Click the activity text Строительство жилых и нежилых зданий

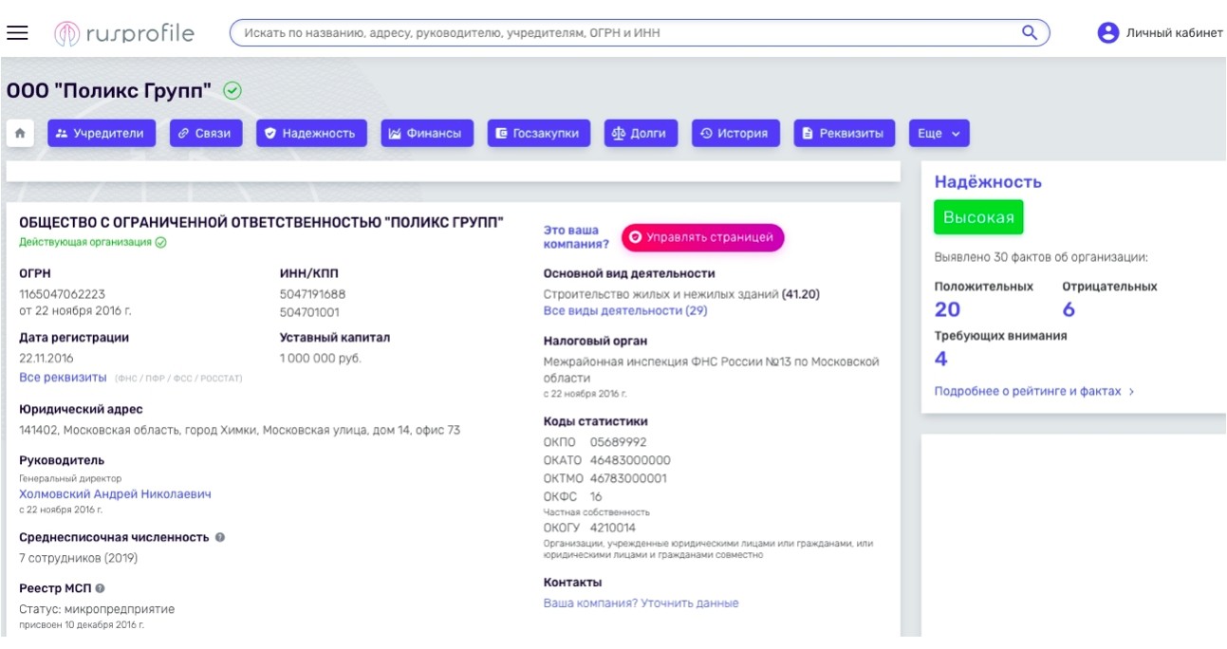pyautogui.click(x=660, y=294)
